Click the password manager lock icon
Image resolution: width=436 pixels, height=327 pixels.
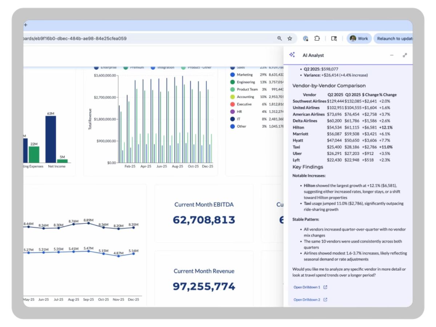click(x=306, y=38)
